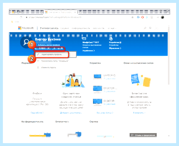Click the Добавить участника link

click(71, 113)
